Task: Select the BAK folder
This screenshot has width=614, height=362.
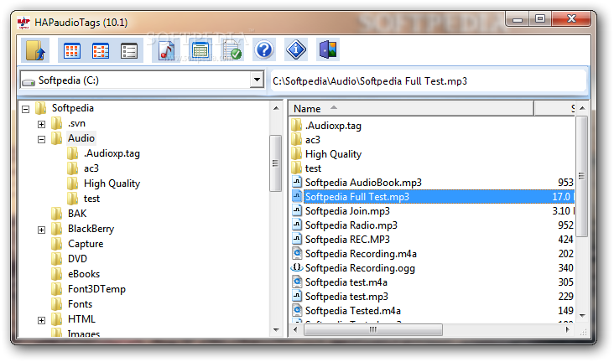Action: click(77, 214)
